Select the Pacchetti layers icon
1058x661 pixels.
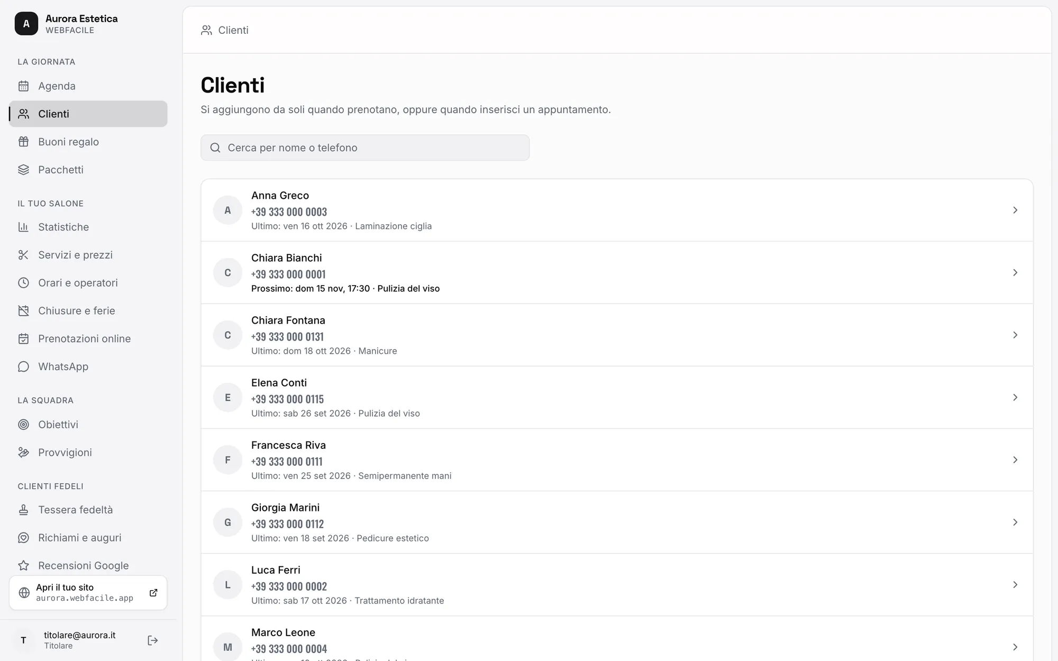pyautogui.click(x=23, y=170)
